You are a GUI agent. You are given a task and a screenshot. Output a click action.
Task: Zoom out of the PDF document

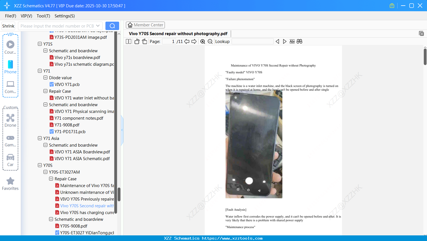click(210, 41)
